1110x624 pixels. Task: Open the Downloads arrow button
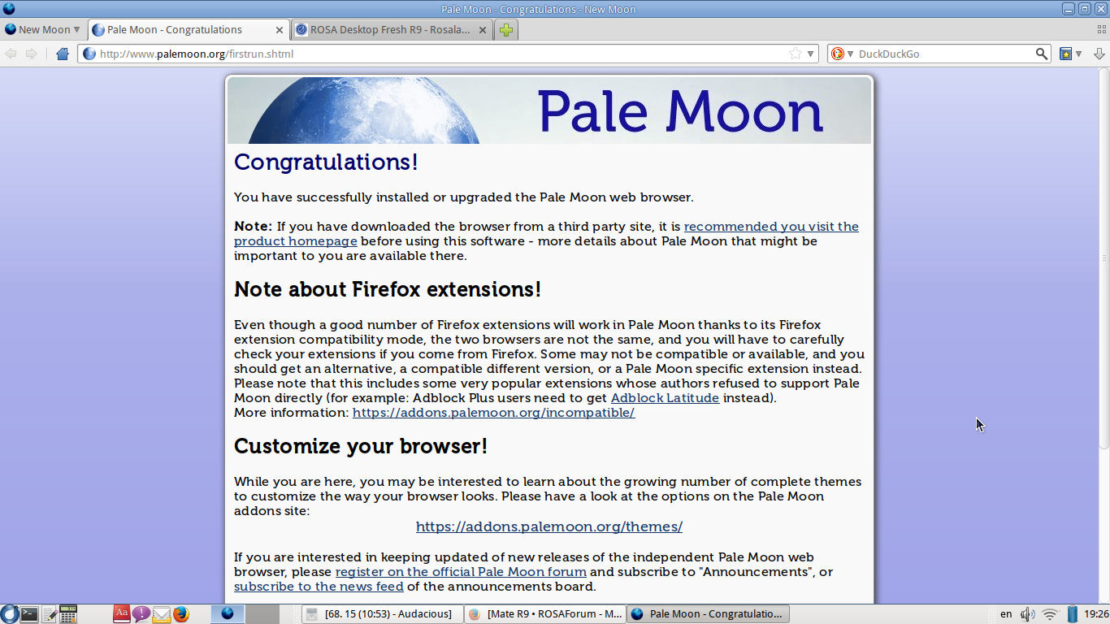(x=1099, y=54)
